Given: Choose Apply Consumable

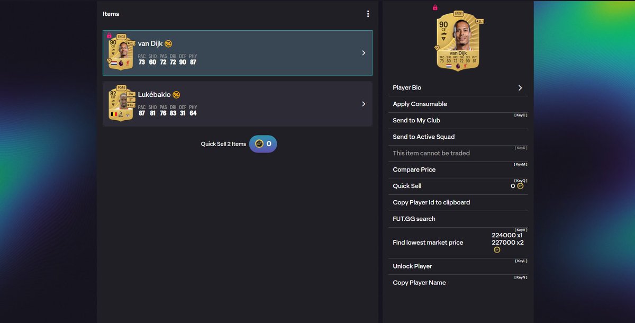Looking at the screenshot, I should pyautogui.click(x=457, y=104).
